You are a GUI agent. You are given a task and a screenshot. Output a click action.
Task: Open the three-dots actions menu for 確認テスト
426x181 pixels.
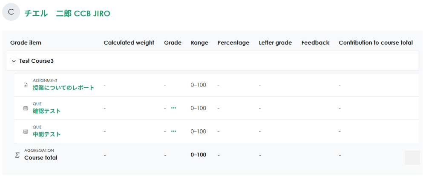coord(173,108)
